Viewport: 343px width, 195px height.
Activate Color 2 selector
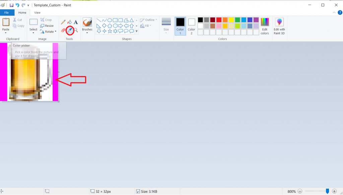coord(192,26)
